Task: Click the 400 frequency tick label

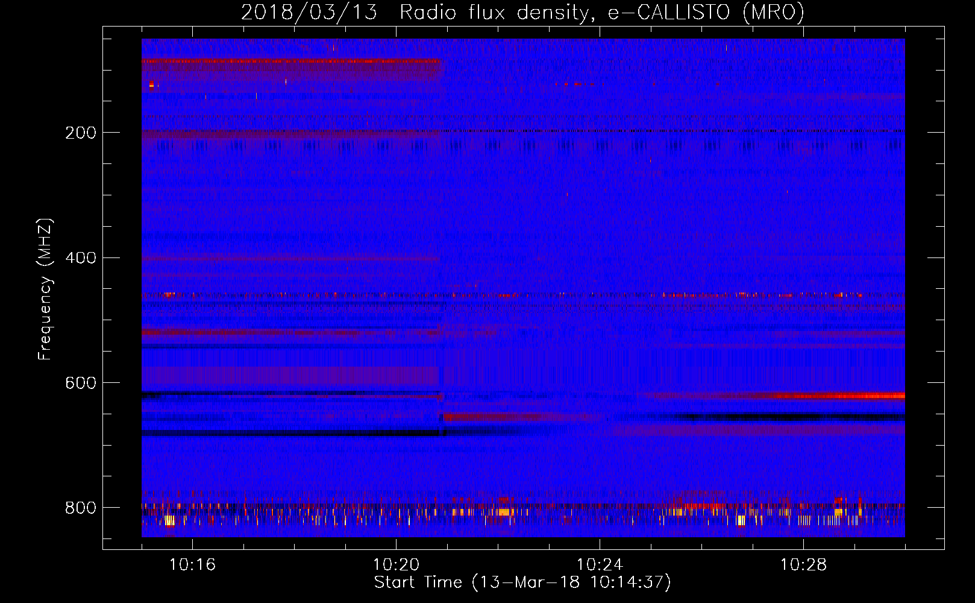Action: [80, 258]
